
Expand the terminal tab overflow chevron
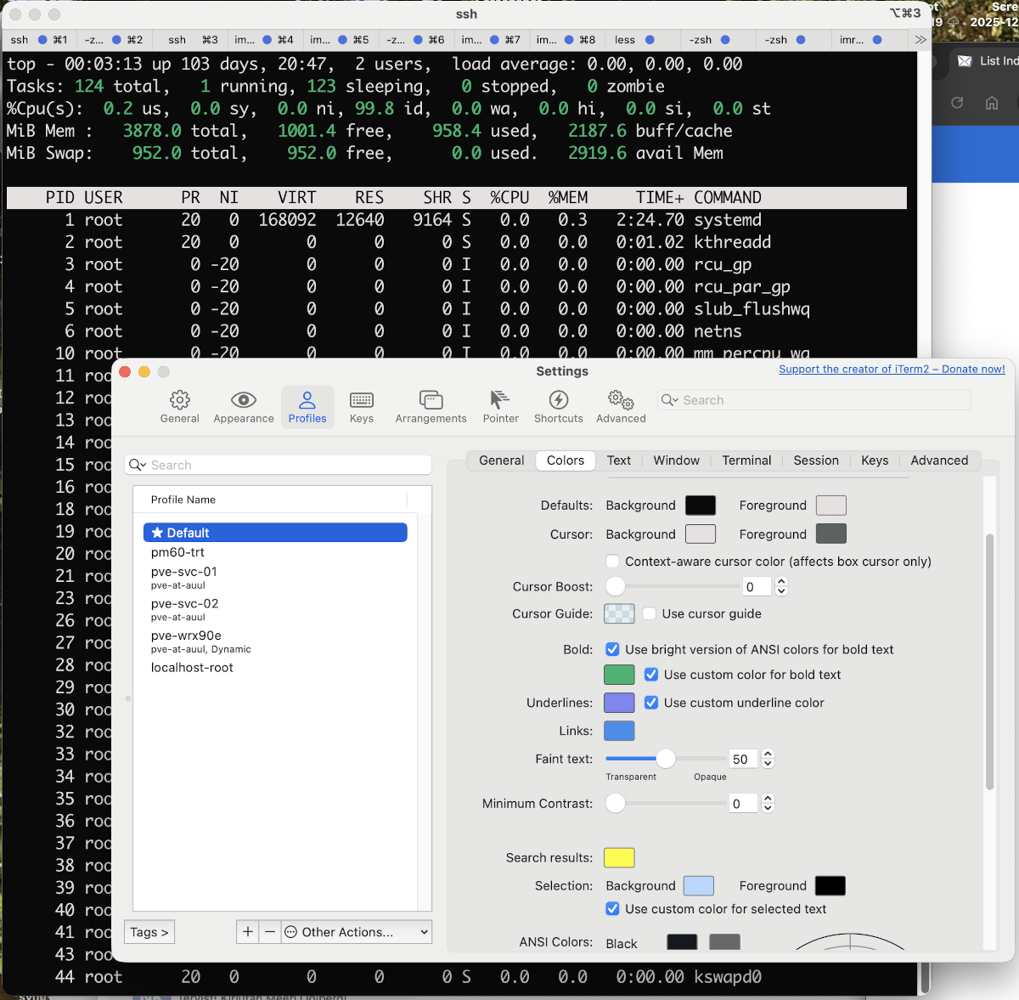click(920, 40)
